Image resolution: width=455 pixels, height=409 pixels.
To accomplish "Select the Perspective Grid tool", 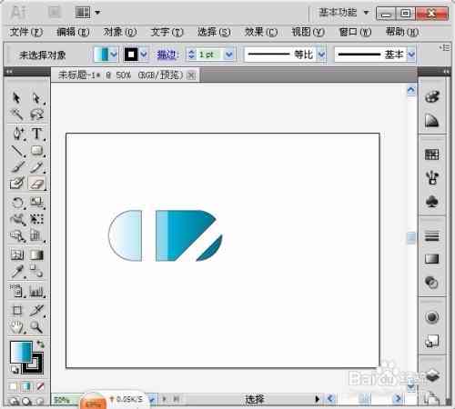I will [36, 235].
